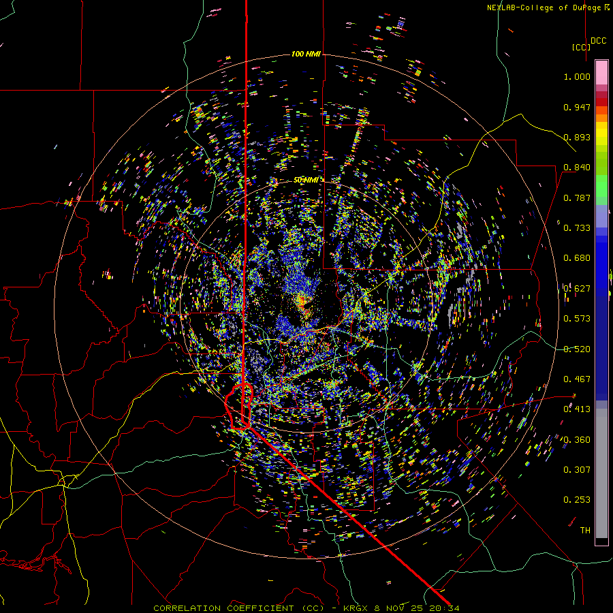
Task: Click the bright green segment of the color bar
Action: click(601, 186)
